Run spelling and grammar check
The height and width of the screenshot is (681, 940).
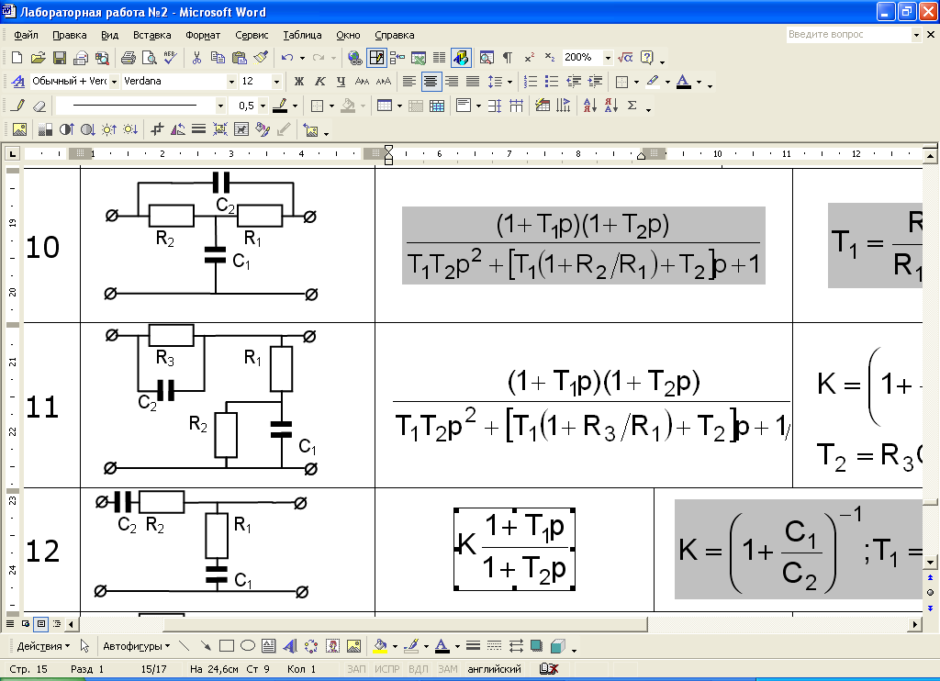tap(170, 58)
